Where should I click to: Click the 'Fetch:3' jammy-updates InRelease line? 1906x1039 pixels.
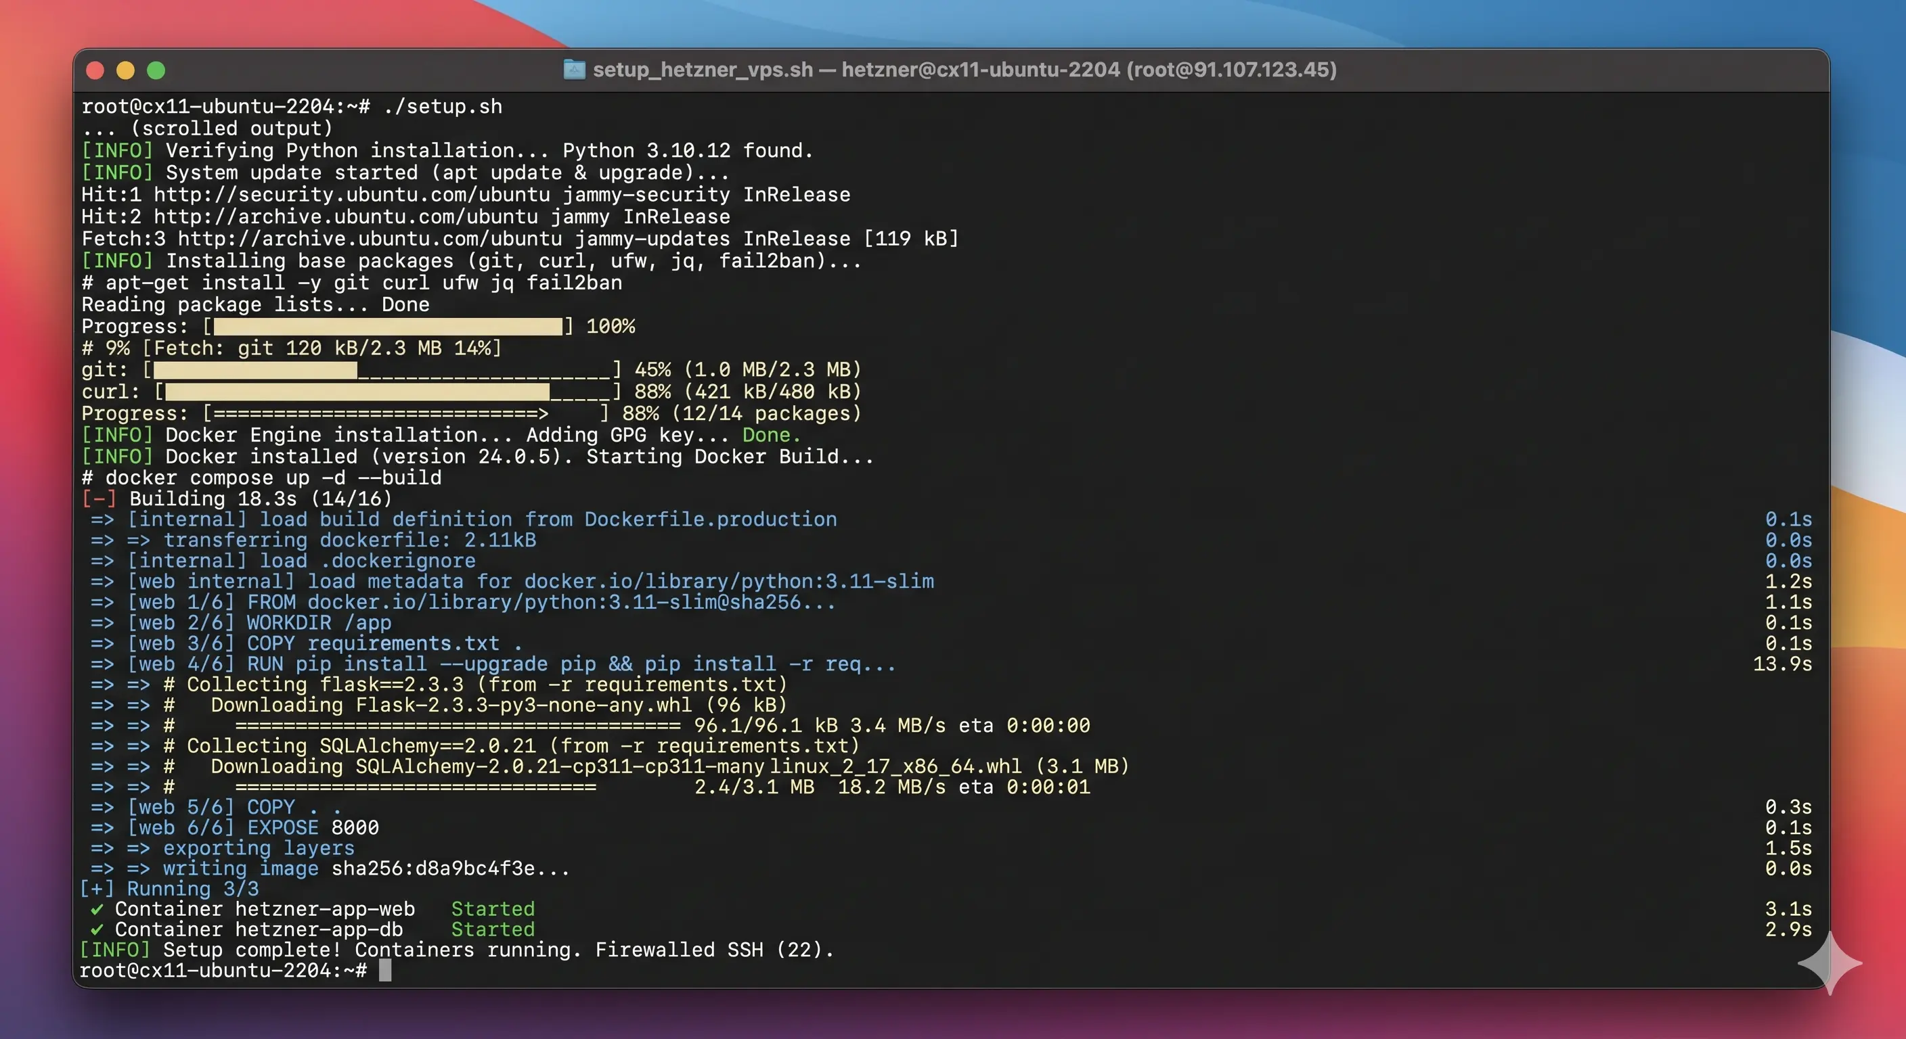[520, 238]
